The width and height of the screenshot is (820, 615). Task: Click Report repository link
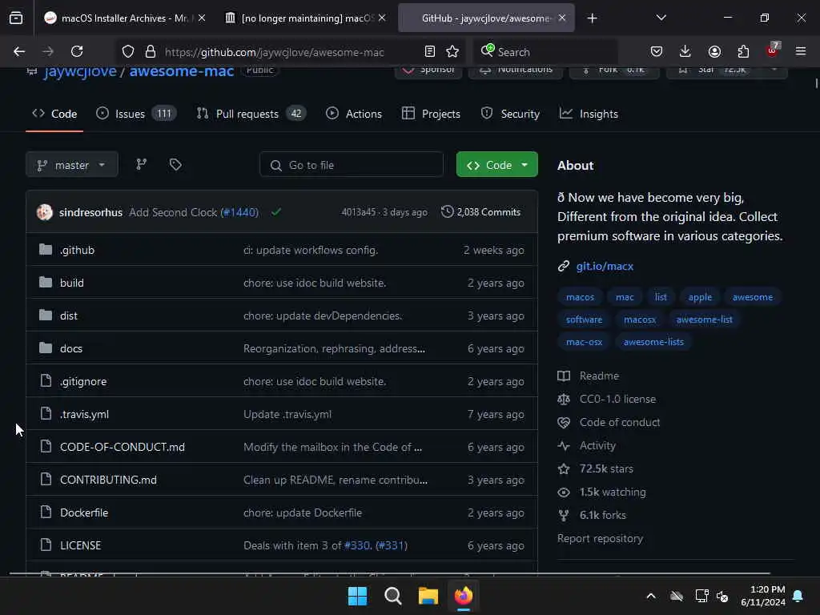[x=601, y=538]
